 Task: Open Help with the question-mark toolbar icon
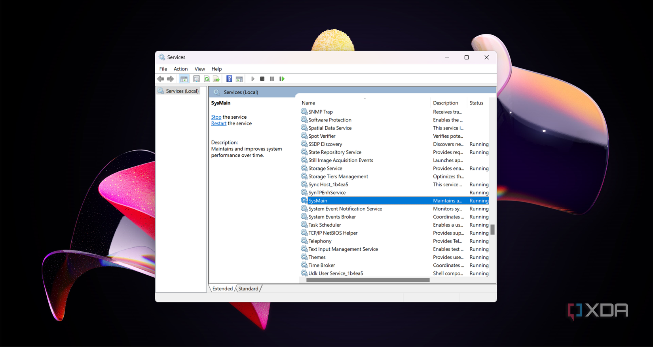229,79
